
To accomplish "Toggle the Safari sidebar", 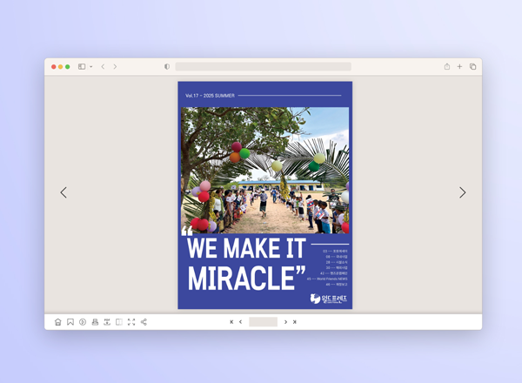I will tap(82, 67).
